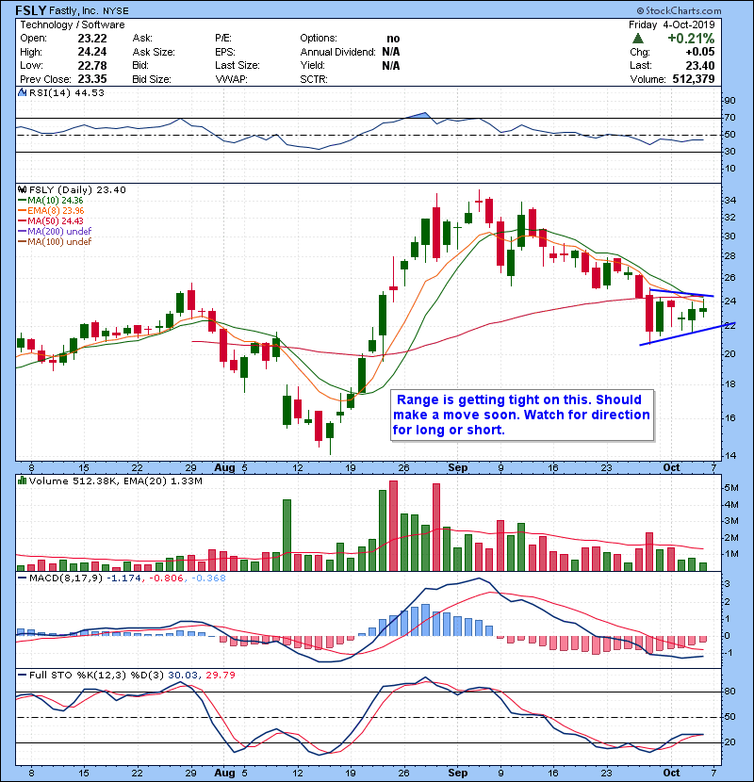This screenshot has height=782, width=754.
Task: Click the MACD histogram value -0.368
Action: [x=208, y=578]
